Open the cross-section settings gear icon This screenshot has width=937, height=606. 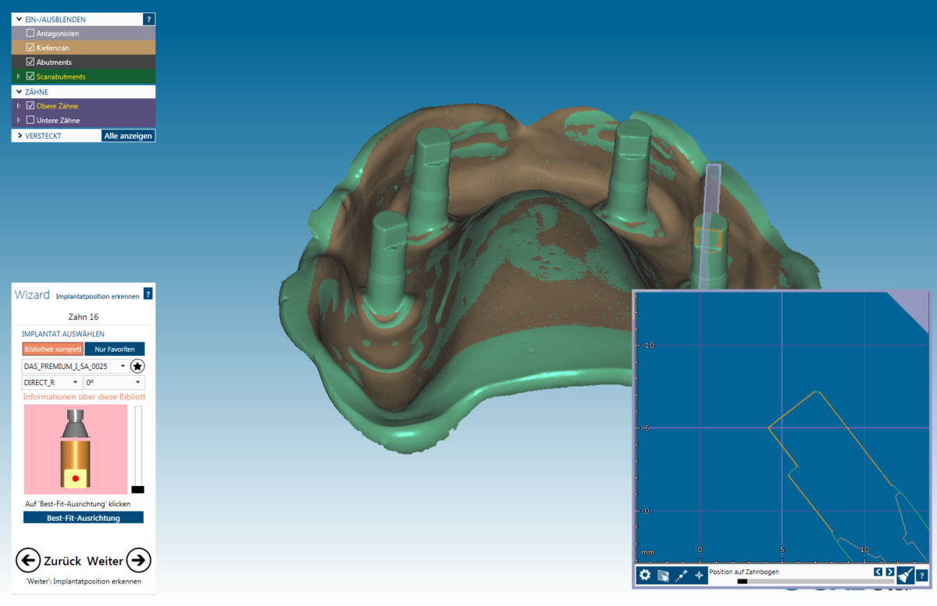(645, 575)
